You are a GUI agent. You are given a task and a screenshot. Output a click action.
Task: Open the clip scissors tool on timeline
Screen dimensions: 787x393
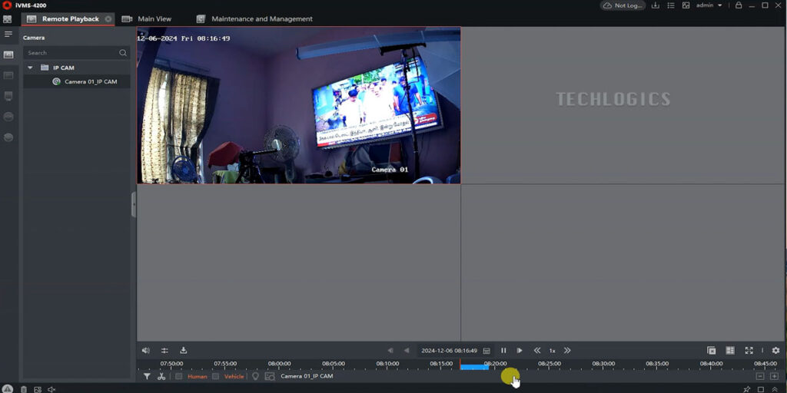[x=161, y=376]
